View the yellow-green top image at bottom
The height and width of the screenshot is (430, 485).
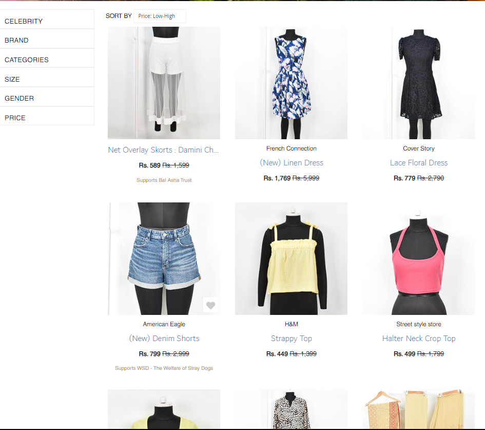coord(164,409)
